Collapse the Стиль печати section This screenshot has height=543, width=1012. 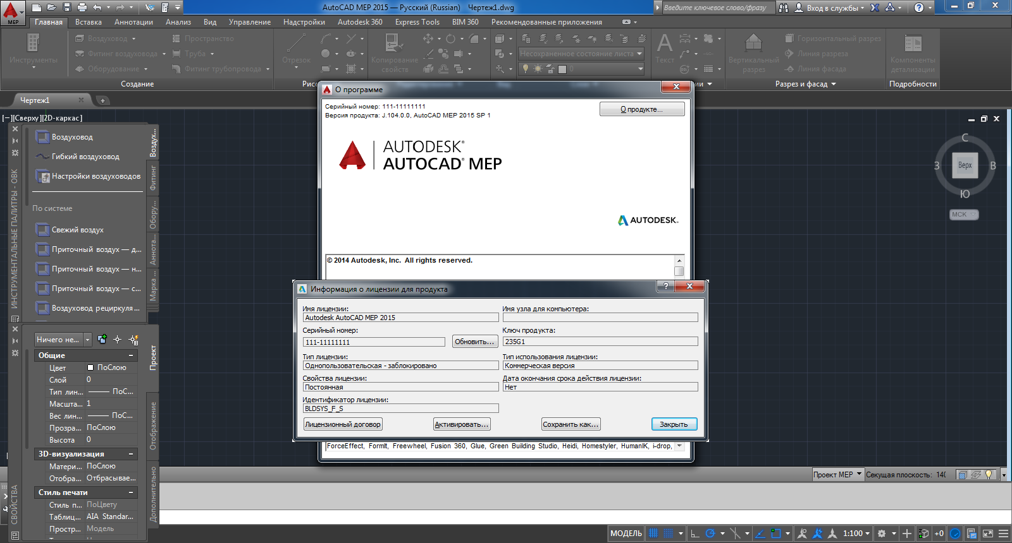pyautogui.click(x=131, y=492)
